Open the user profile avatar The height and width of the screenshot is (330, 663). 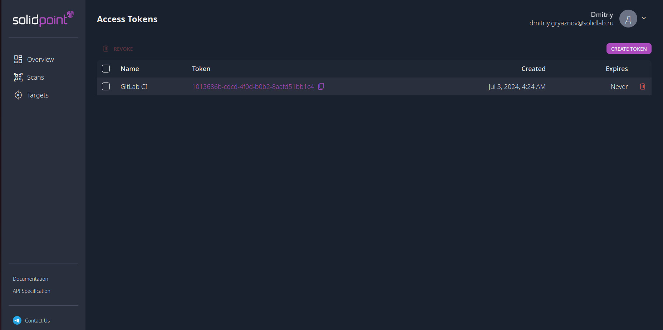click(628, 18)
